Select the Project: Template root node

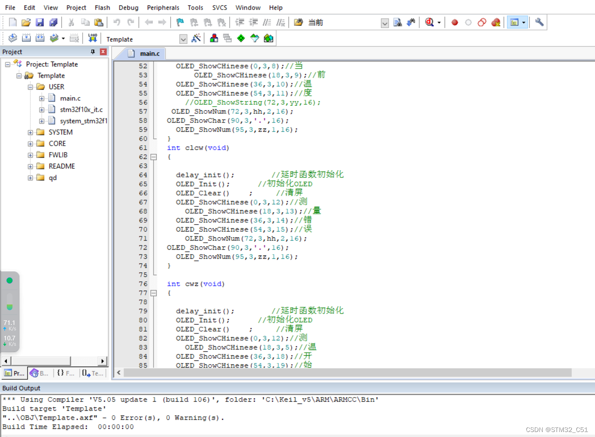pyautogui.click(x=52, y=64)
